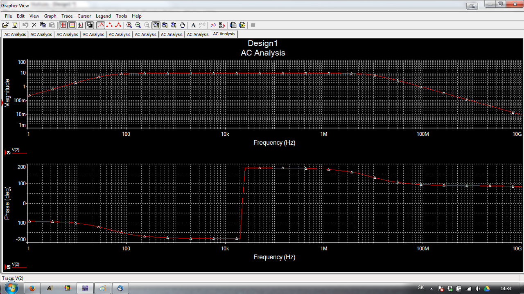Image resolution: width=524 pixels, height=294 pixels.
Task: Toggle the Show Cursors icon
Action: coord(81,25)
